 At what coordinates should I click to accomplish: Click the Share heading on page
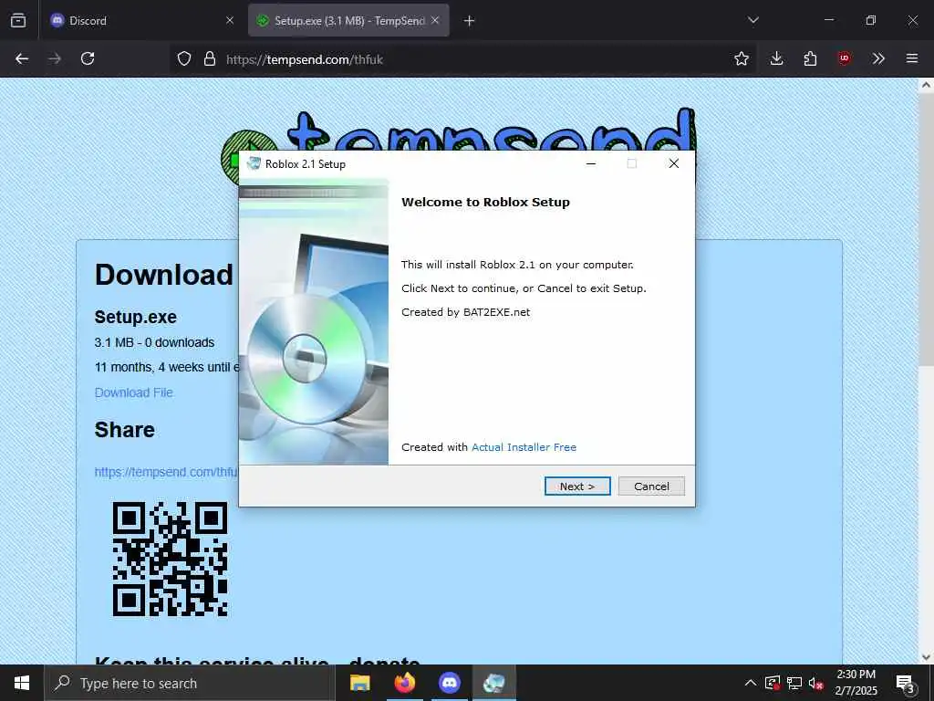point(124,430)
